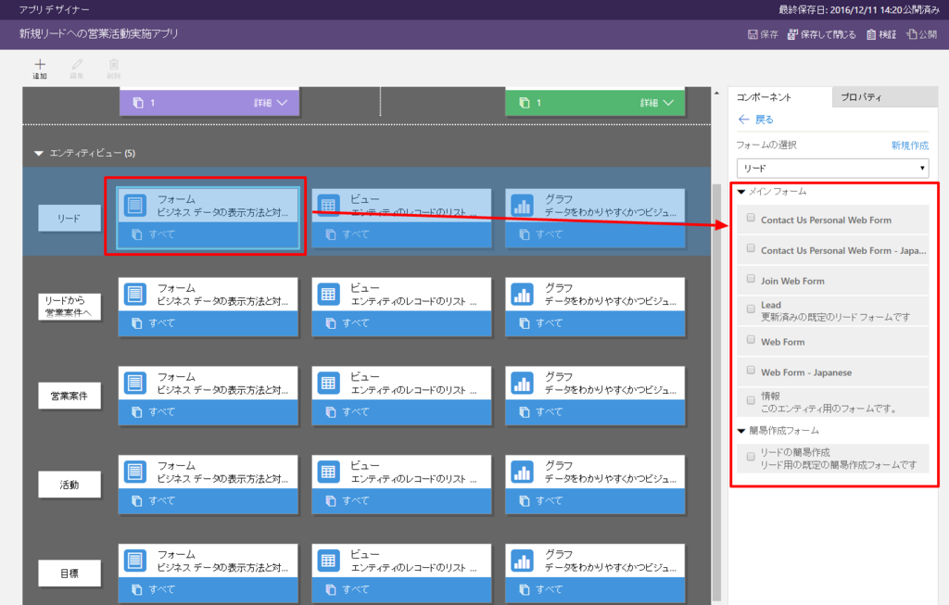The image size is (949, 605).
Task: Collapse the メイン フォーム section
Action: pyautogui.click(x=740, y=192)
